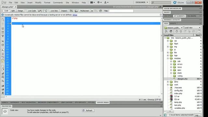Toggle Inspect mode
Image resolution: width=208 pixels, height=117 pixels.
click(64, 11)
